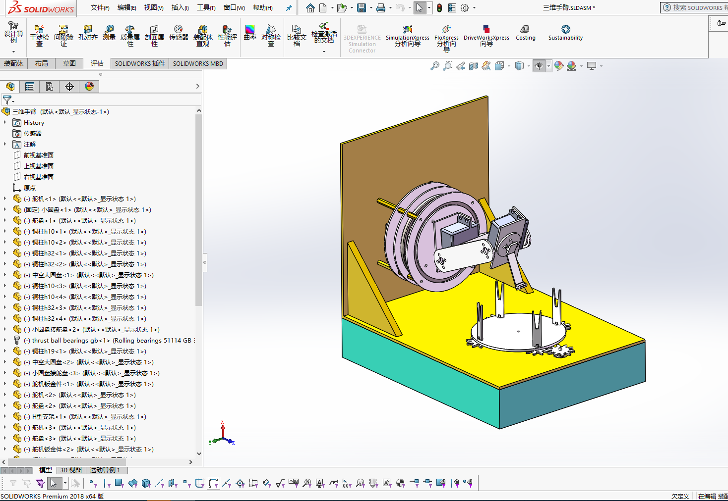728x501 pixels.
Task: Expand the History tree node
Action: (x=5, y=122)
